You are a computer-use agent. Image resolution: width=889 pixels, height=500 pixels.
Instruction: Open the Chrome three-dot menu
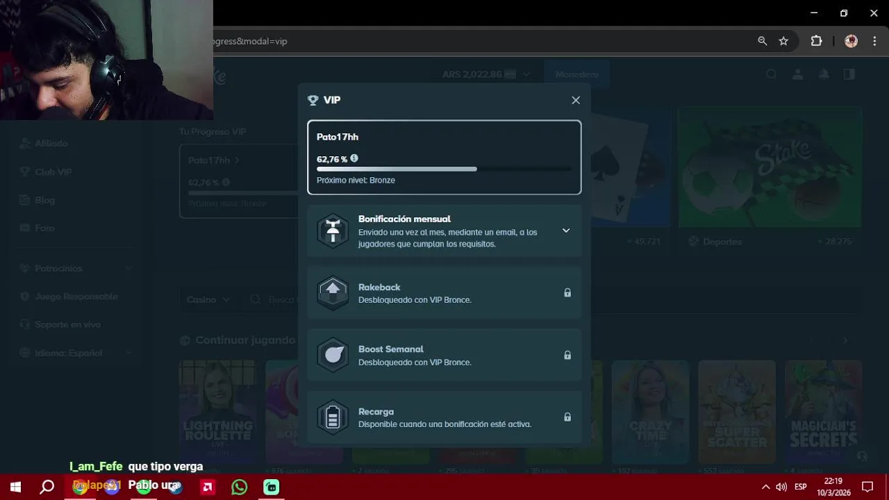874,41
